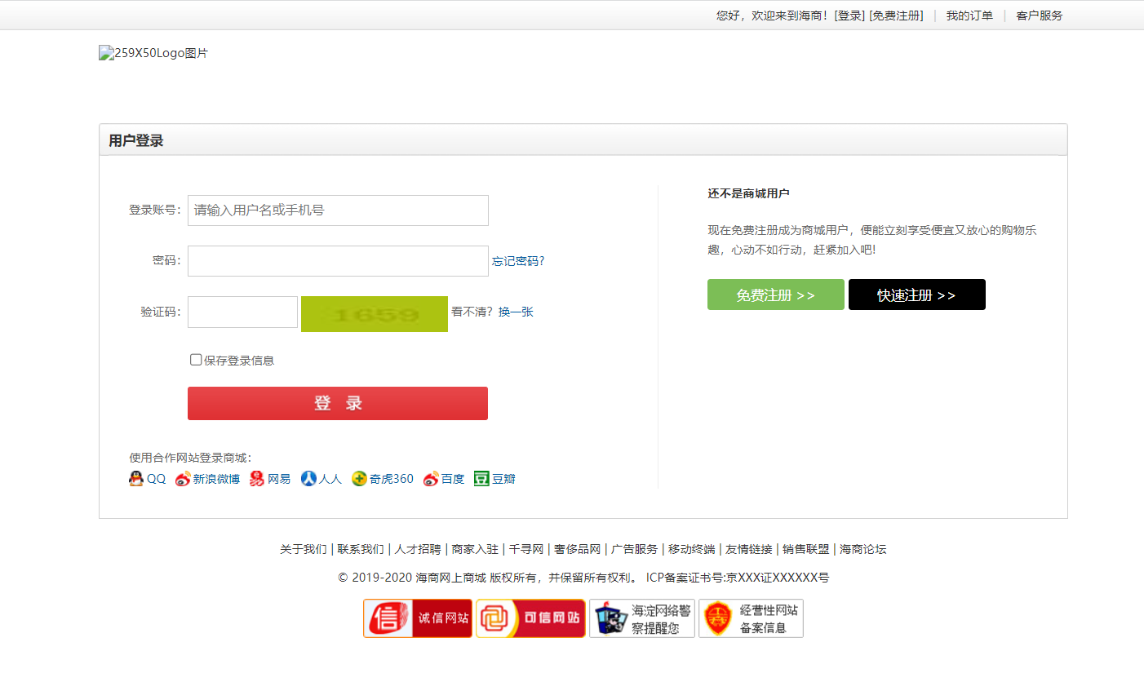Open the 广告服务 footer link
This screenshot has width=1144, height=691.
(634, 549)
